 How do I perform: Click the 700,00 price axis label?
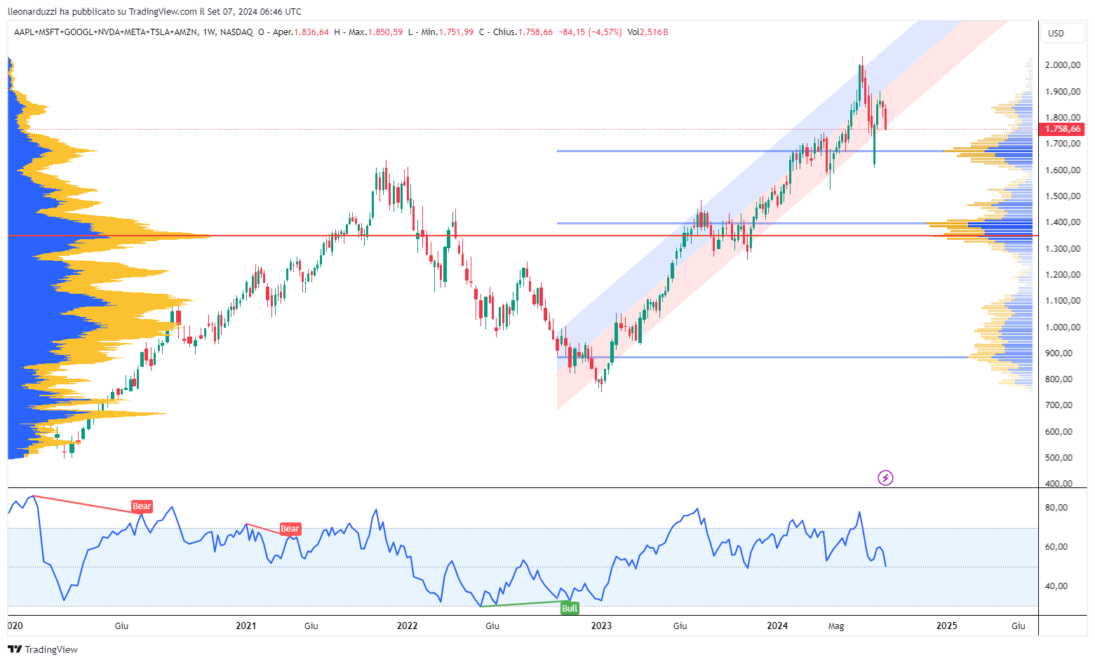tap(1059, 405)
